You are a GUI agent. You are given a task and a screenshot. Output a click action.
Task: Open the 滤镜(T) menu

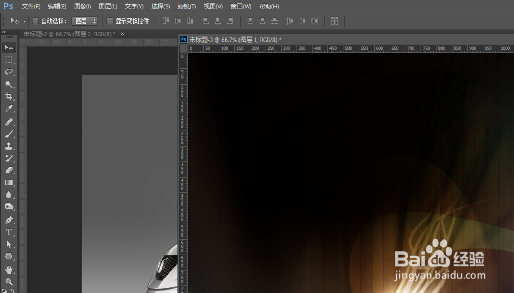coord(187,6)
